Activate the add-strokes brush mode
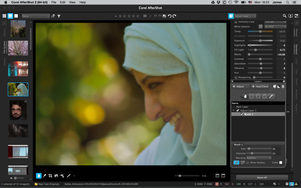 236,162
